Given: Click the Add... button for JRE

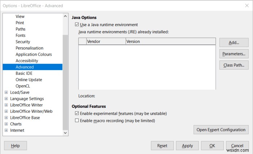Looking at the screenshot, I should tap(234, 42).
